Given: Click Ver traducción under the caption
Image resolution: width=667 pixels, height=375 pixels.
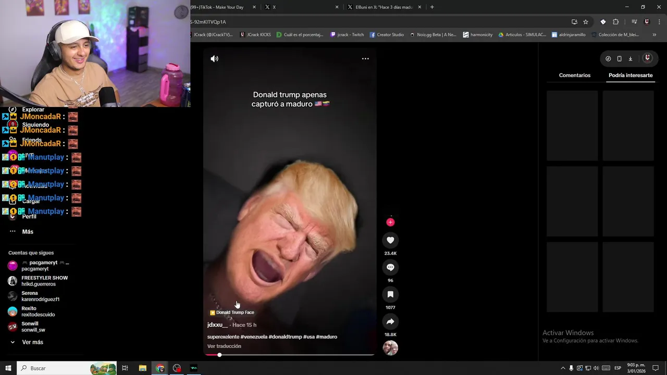Looking at the screenshot, I should [224, 346].
